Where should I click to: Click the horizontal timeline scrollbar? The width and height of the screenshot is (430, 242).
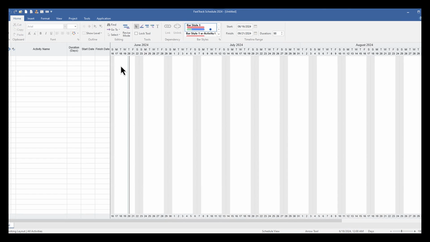[x=175, y=220]
